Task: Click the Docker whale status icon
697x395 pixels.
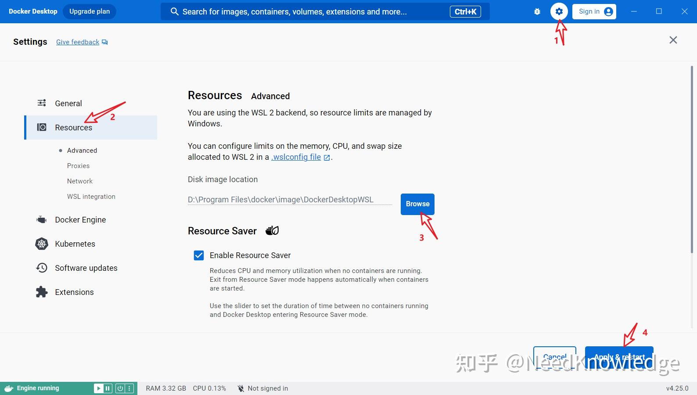Action: point(9,388)
